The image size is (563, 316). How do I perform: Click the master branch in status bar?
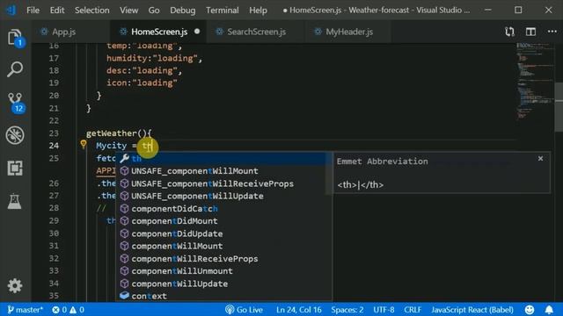(x=25, y=310)
